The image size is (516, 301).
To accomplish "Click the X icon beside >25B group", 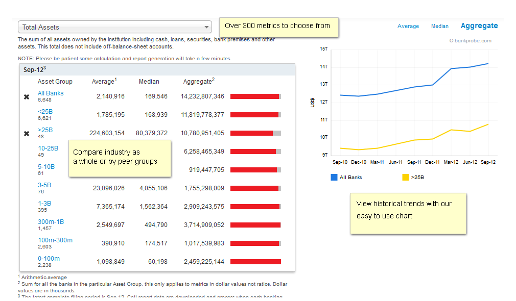I will pos(27,134).
